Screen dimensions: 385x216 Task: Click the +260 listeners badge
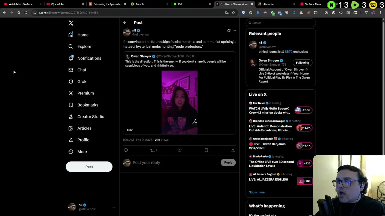click(x=304, y=181)
